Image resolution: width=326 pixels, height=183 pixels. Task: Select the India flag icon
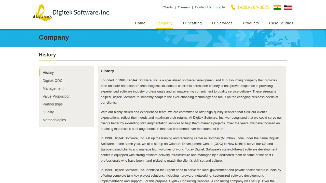[x=277, y=7]
